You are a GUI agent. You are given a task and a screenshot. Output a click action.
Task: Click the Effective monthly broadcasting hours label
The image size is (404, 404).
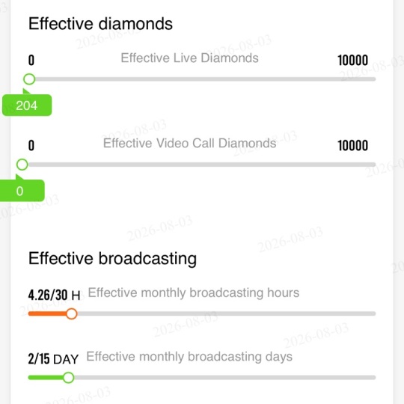tap(194, 293)
